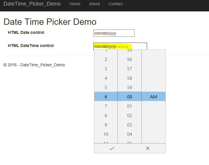
Task: Open the About nav link
Action: click(x=94, y=4)
